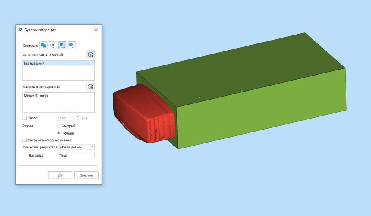This screenshot has height=216, width=371.
Task: Select the fourth boolean operation icon
Action: coord(72,45)
